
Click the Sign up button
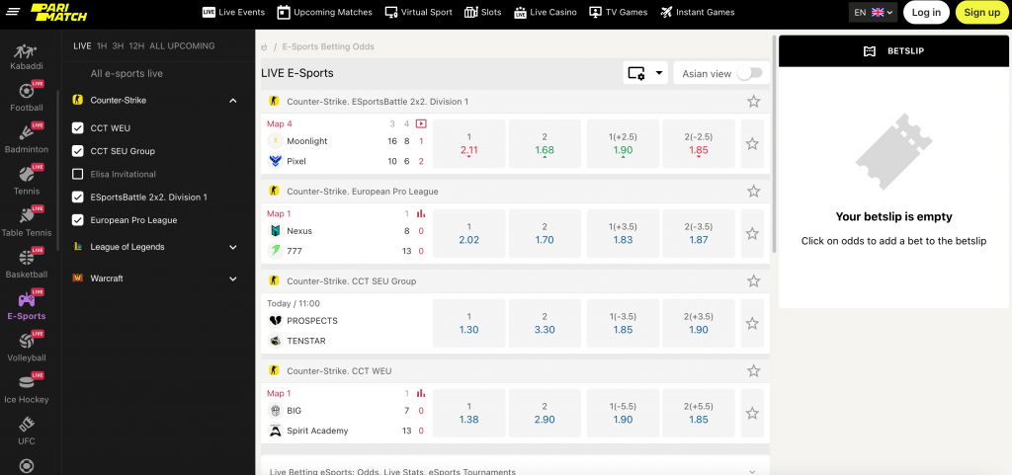(x=981, y=12)
